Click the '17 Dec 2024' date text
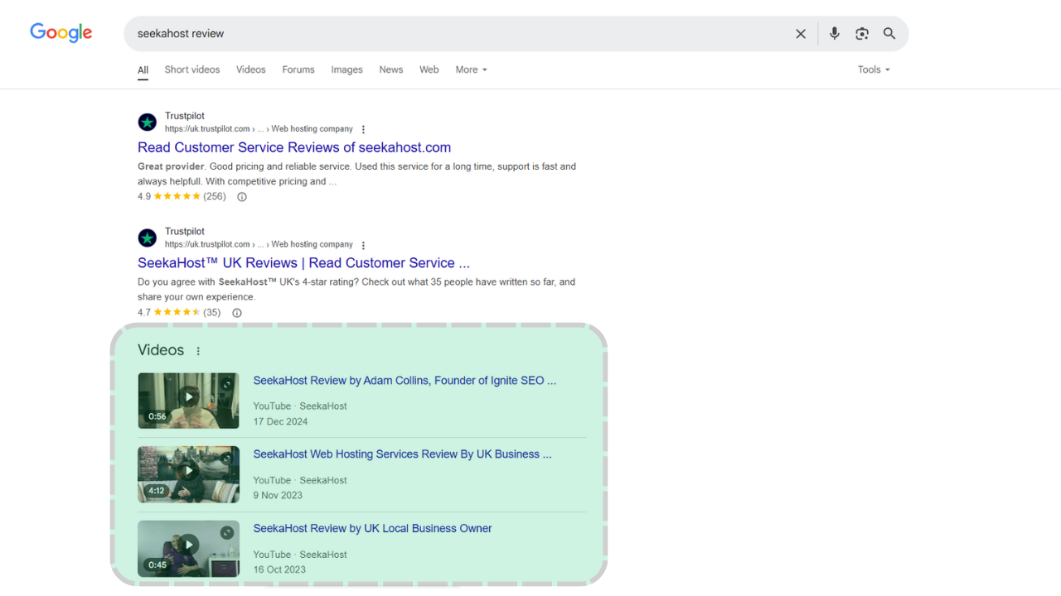1061x596 pixels. click(x=280, y=421)
